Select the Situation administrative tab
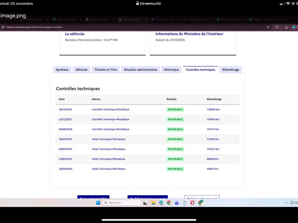The image size is (298, 223). [x=140, y=70]
